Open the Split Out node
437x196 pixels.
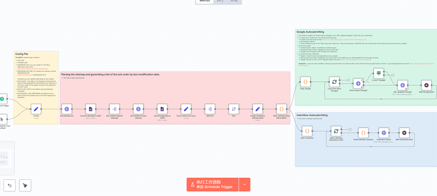pyautogui.click(x=210, y=109)
